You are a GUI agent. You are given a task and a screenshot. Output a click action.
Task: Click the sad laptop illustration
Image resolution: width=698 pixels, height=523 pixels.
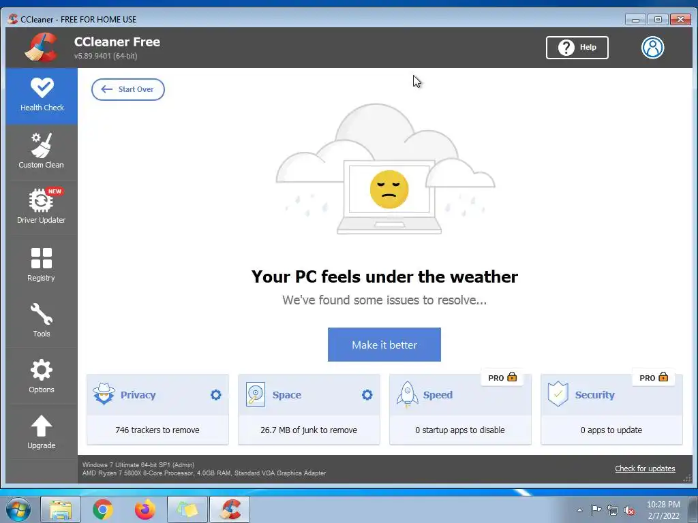(x=386, y=169)
